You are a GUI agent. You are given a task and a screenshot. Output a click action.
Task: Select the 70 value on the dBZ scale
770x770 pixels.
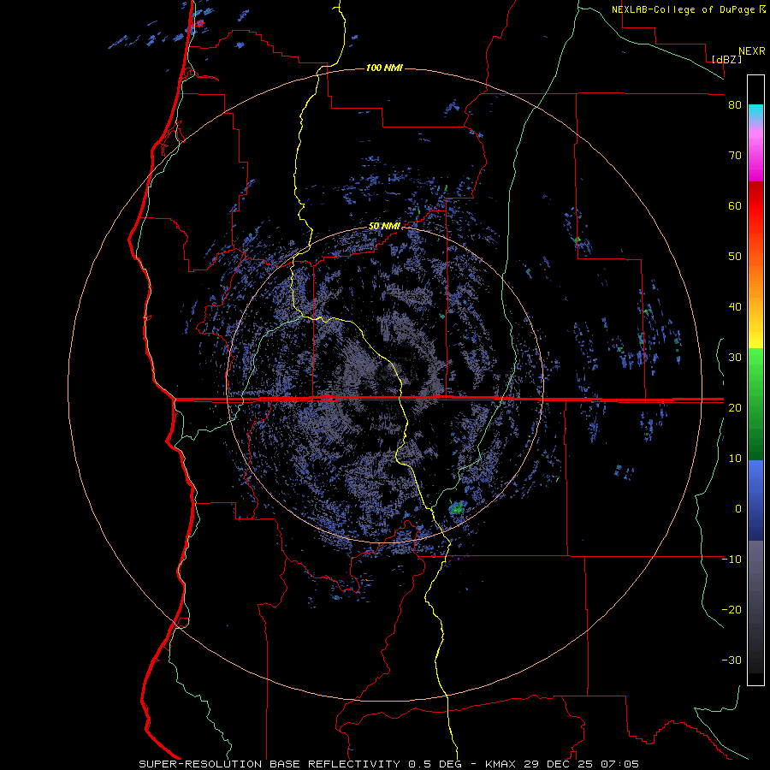(735, 156)
